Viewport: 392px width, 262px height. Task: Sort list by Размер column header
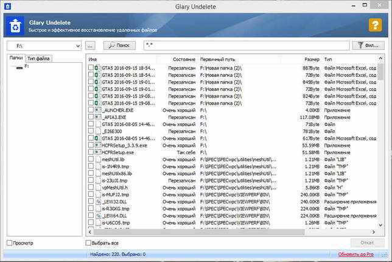point(312,59)
